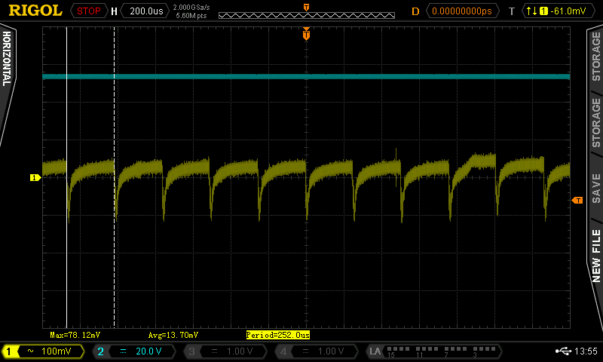Image resolution: width=603 pixels, height=362 pixels.
Task: Toggle the channel 1 yellow label
Action: pyautogui.click(x=9, y=351)
